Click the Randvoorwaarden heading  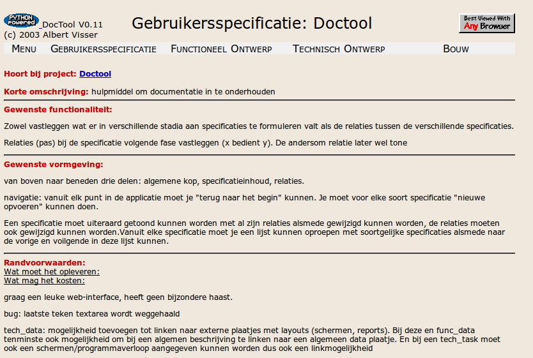[45, 263]
